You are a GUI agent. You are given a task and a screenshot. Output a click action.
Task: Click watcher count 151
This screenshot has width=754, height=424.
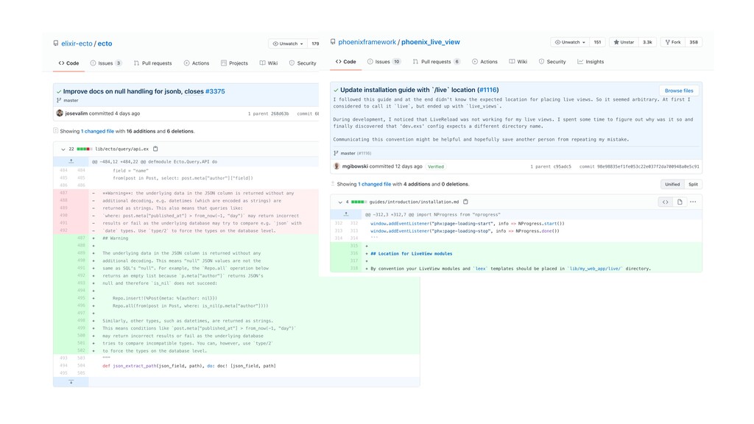[x=597, y=42]
